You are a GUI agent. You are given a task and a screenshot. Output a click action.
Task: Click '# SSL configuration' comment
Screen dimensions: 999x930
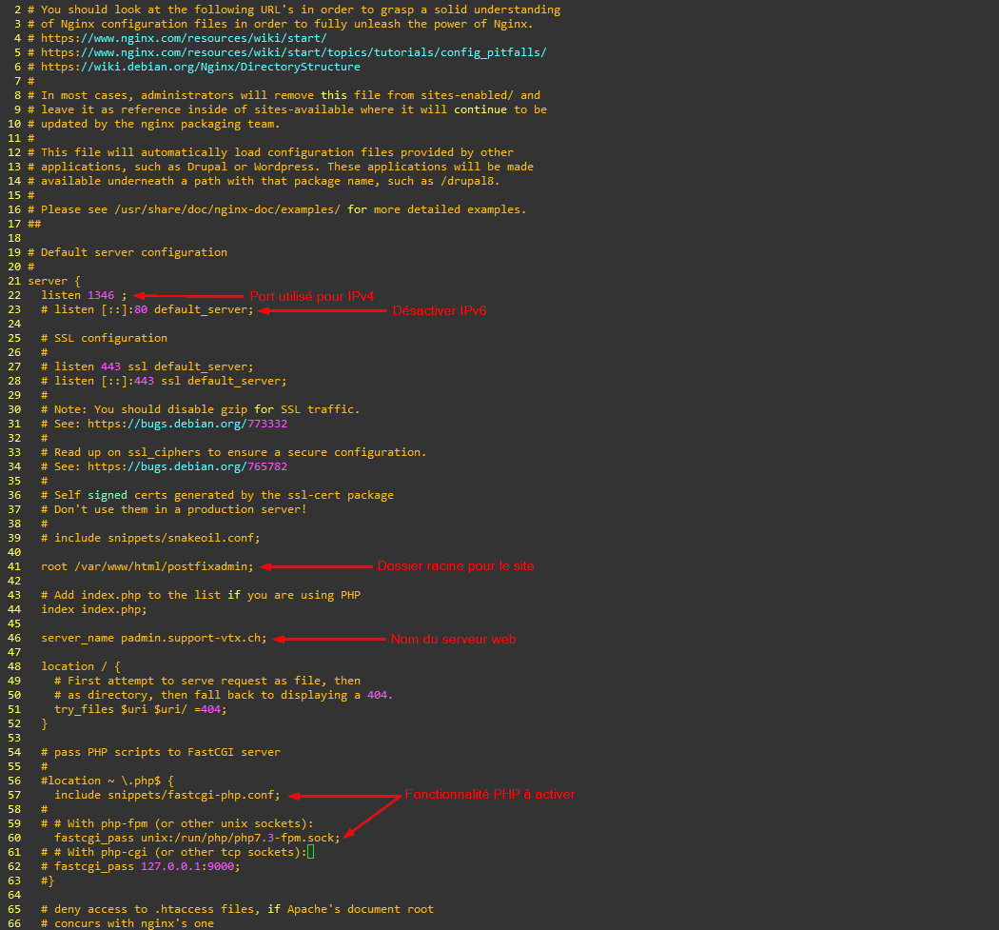[x=104, y=338]
